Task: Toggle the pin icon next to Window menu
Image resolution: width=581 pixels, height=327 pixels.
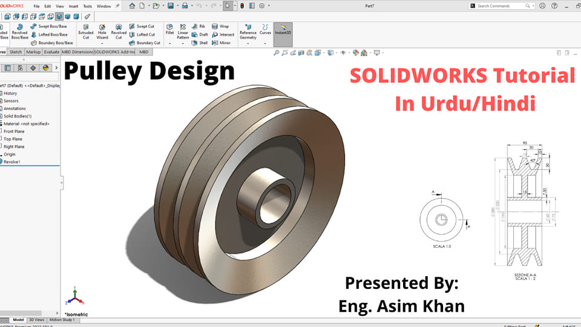Action: pyautogui.click(x=117, y=6)
